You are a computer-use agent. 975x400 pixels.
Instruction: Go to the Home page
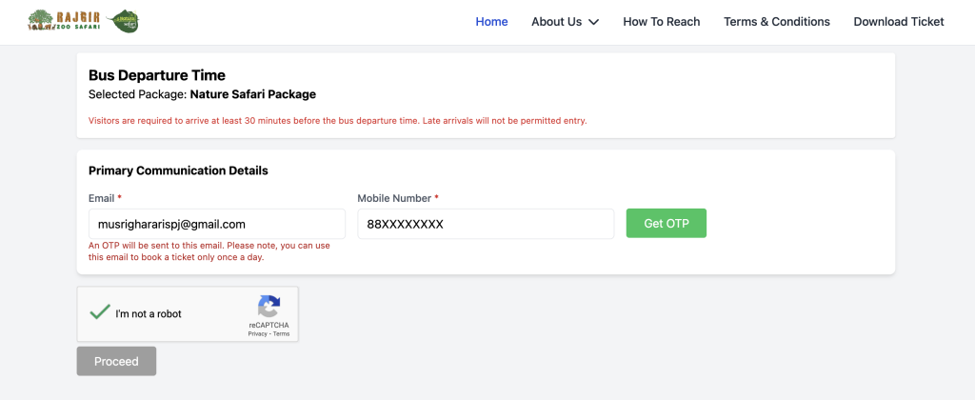(x=492, y=22)
